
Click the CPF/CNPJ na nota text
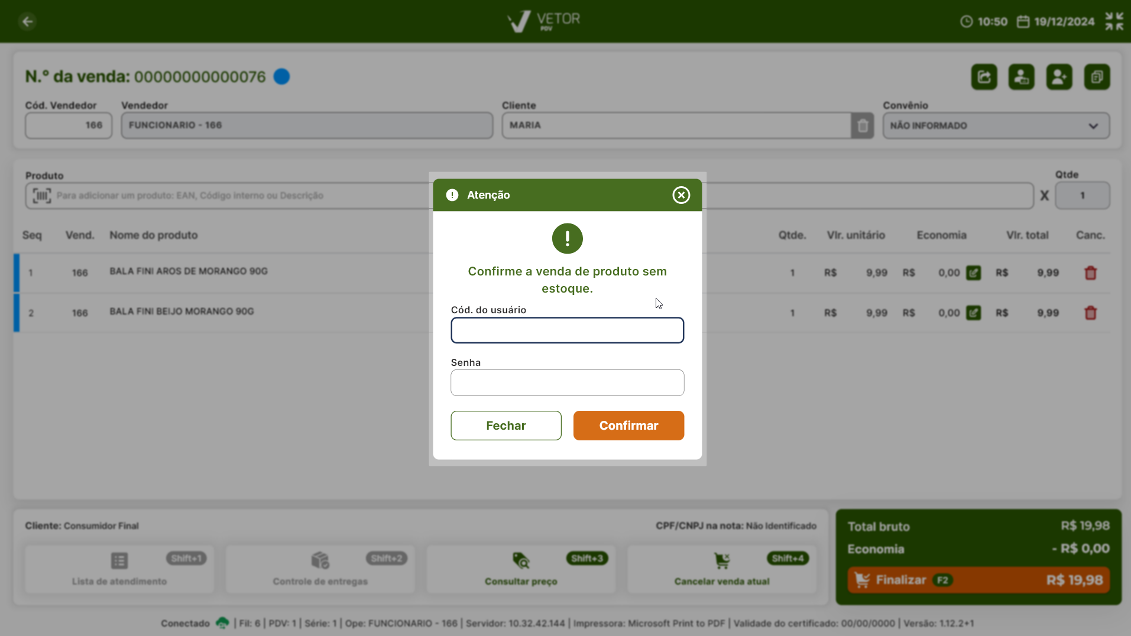[736, 526]
